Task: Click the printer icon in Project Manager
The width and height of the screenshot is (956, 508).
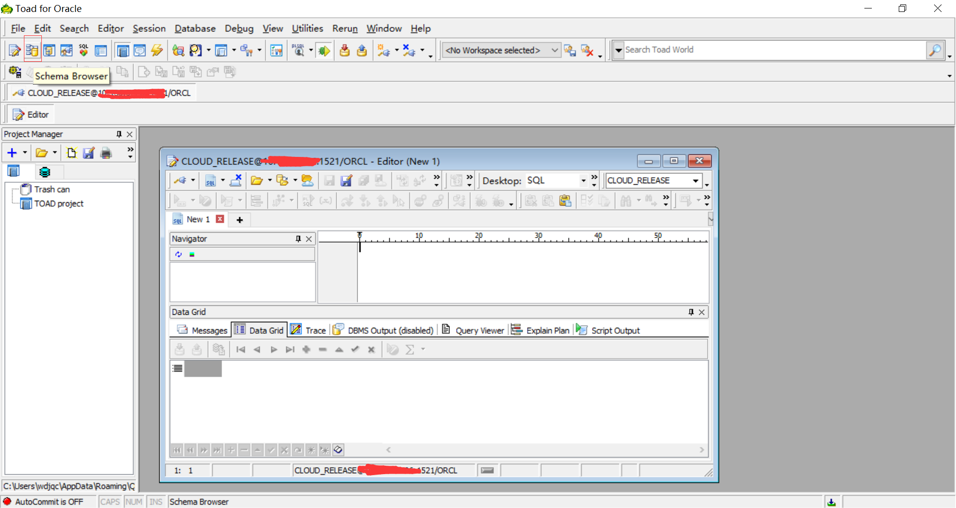Action: (x=106, y=153)
